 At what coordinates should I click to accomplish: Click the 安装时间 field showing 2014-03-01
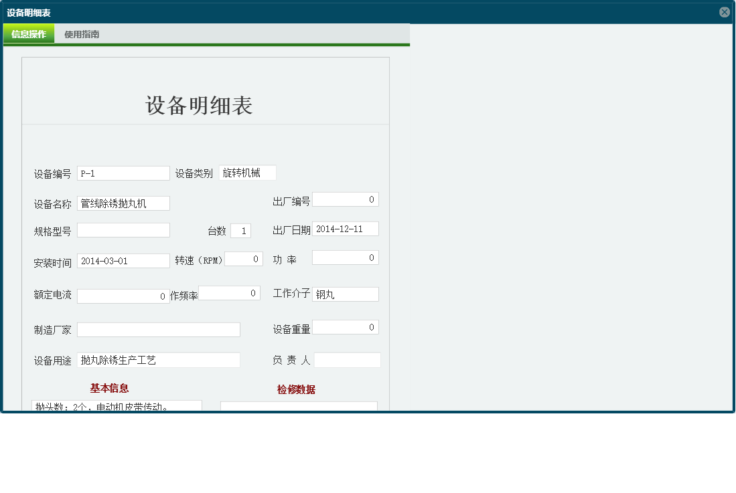pyautogui.click(x=123, y=260)
